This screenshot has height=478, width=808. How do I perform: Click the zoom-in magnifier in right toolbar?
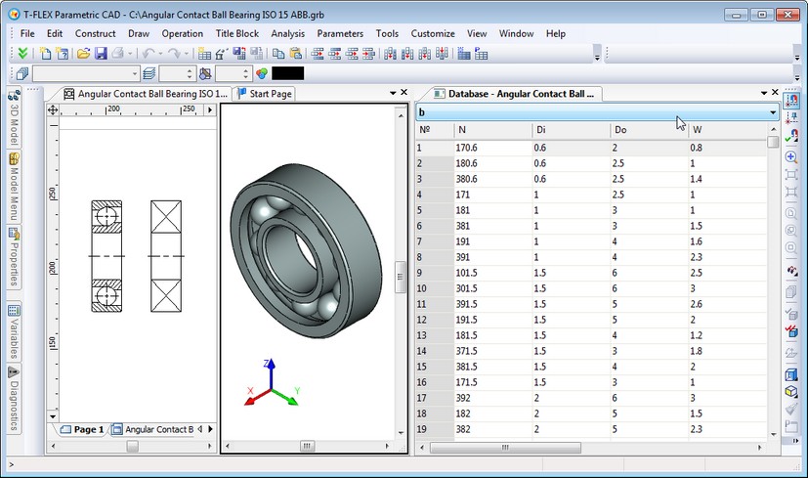[x=791, y=157]
